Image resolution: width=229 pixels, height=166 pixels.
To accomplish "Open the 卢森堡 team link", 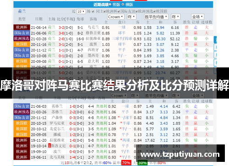I will (x=57, y=117).
